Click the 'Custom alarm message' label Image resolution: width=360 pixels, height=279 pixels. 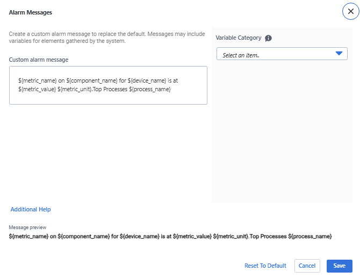[x=39, y=60]
